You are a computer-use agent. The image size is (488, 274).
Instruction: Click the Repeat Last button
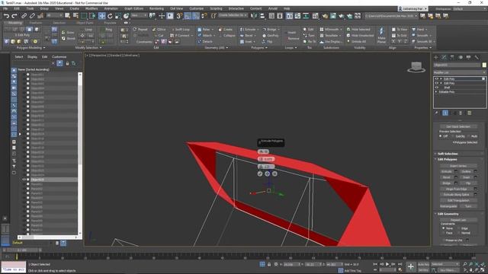458,220
